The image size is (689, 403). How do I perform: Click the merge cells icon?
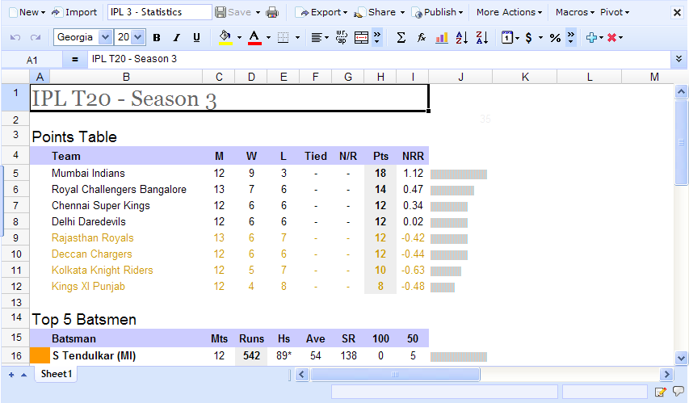(361, 38)
